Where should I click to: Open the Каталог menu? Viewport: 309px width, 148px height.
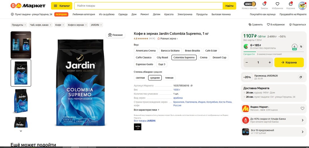click(x=62, y=6)
